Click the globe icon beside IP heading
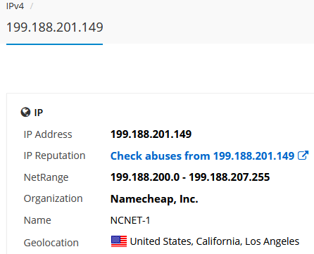Image resolution: width=314 pixels, height=254 pixels. [x=25, y=112]
